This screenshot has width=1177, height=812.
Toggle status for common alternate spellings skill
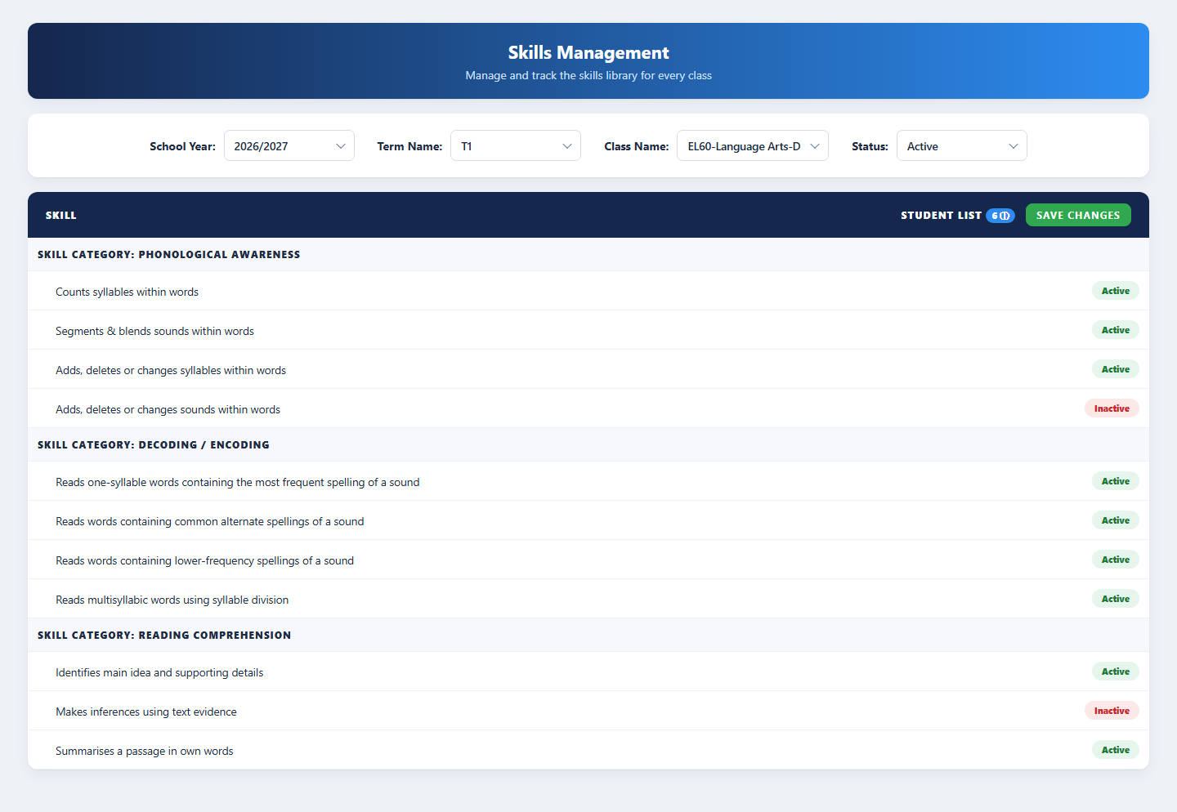coord(1116,520)
